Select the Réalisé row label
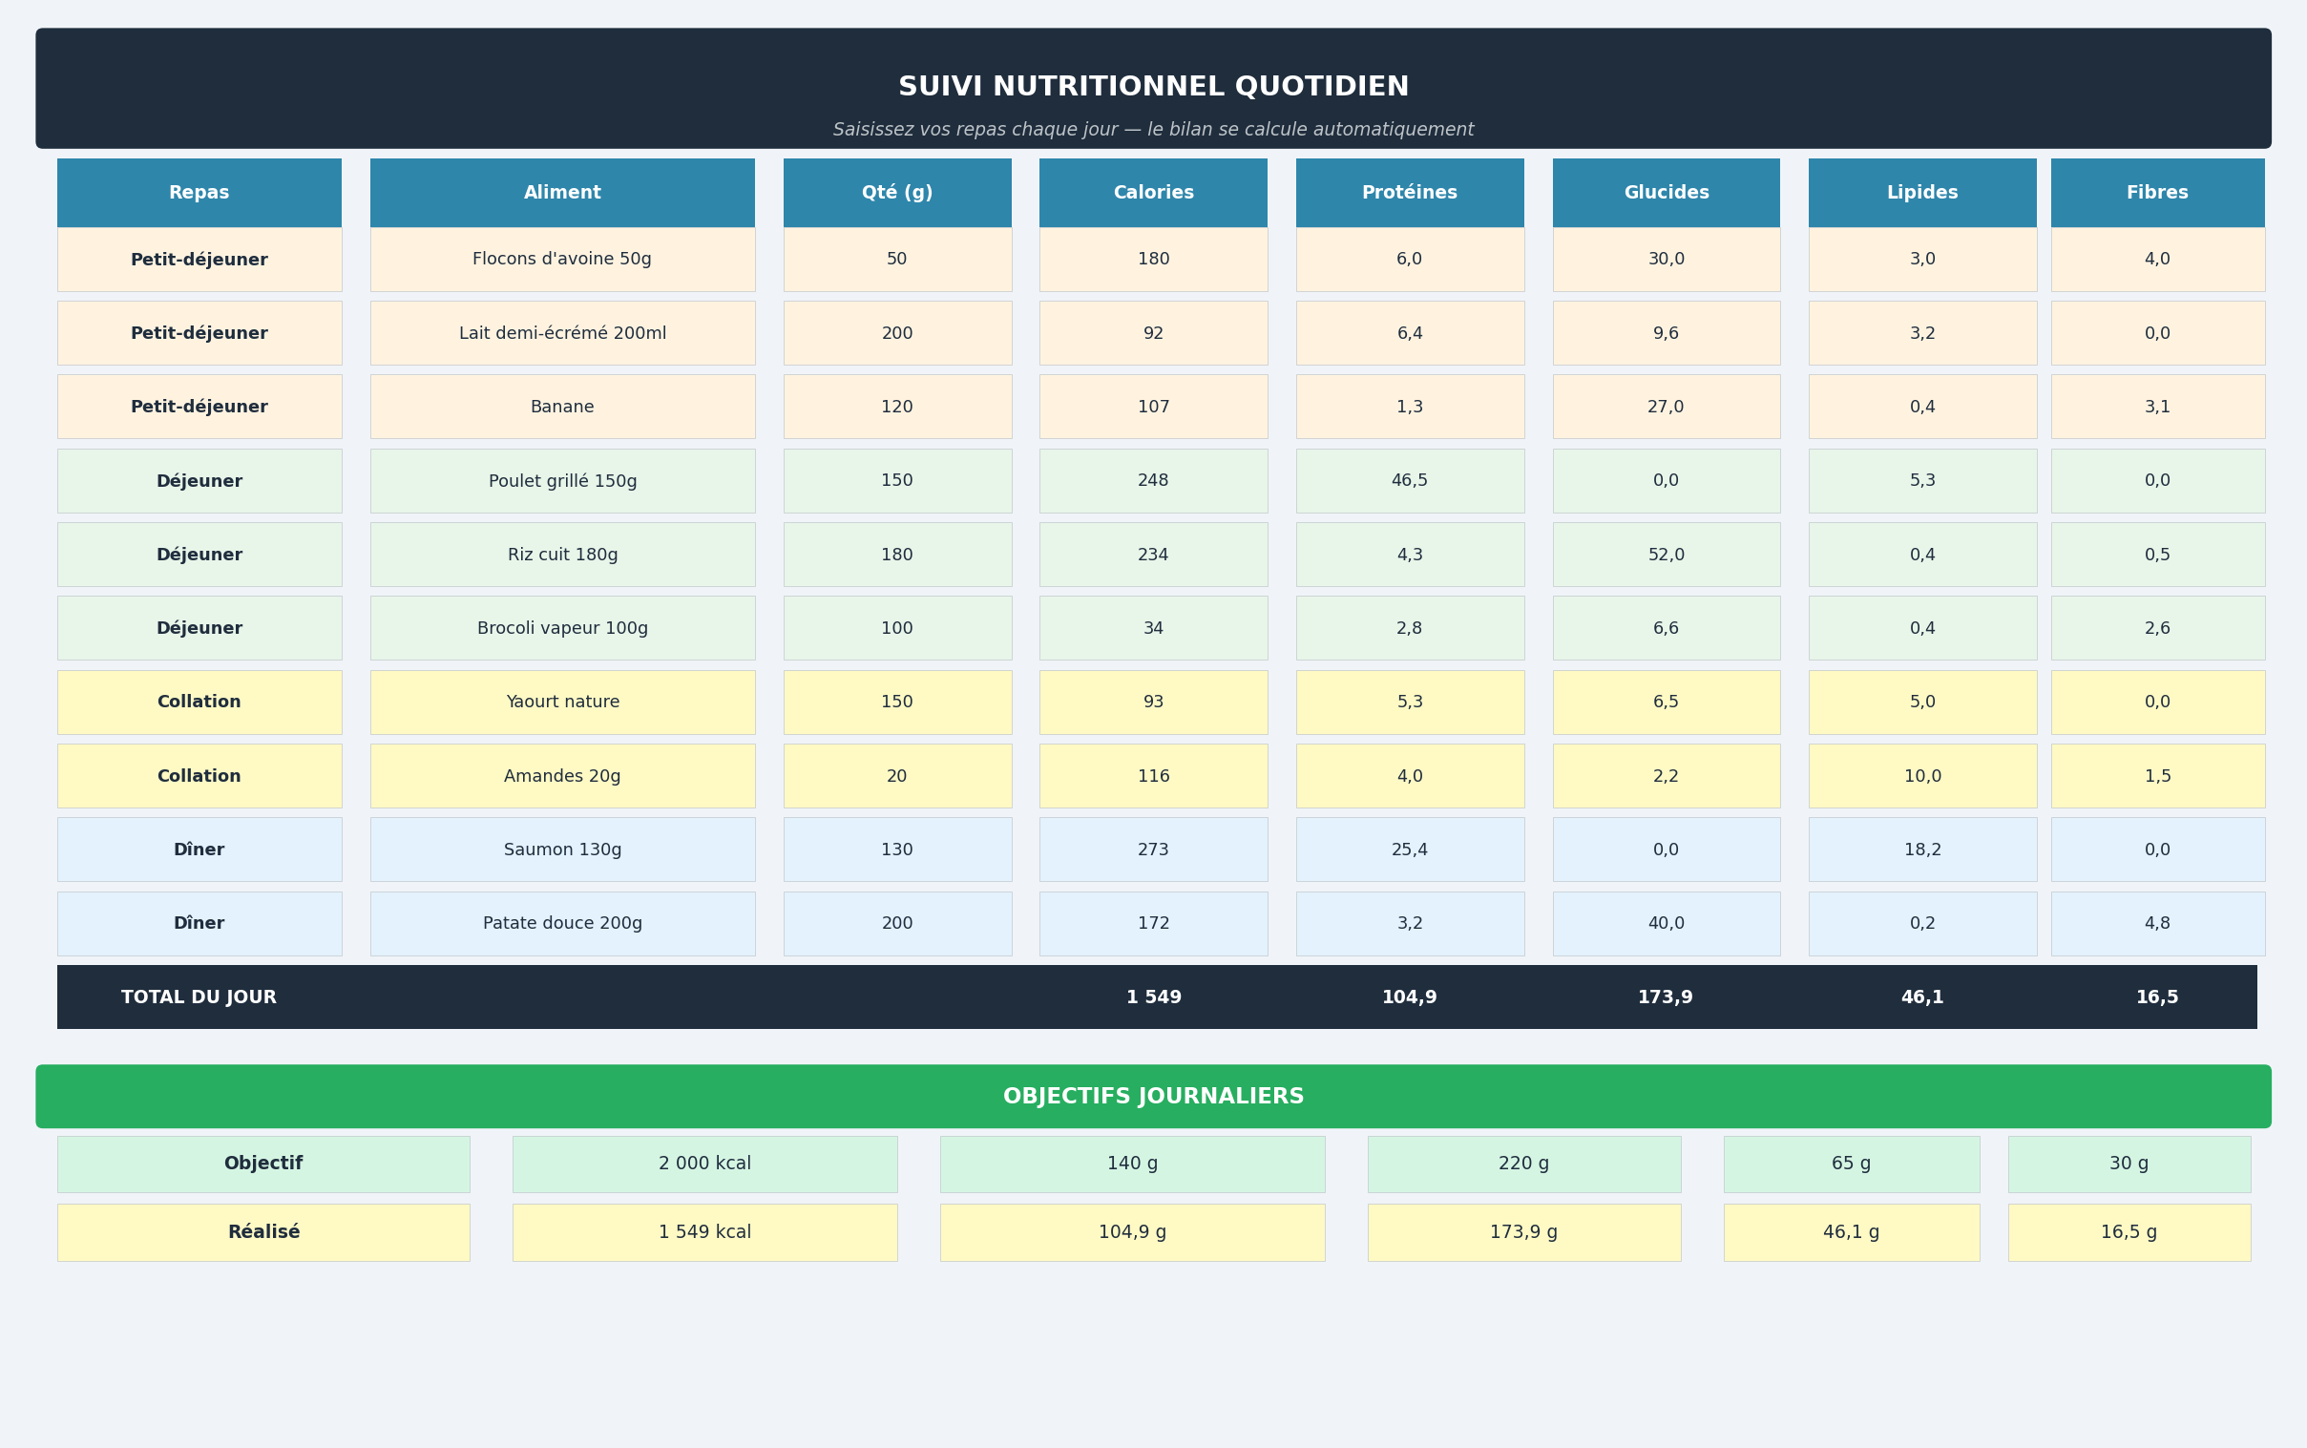 pos(263,1232)
